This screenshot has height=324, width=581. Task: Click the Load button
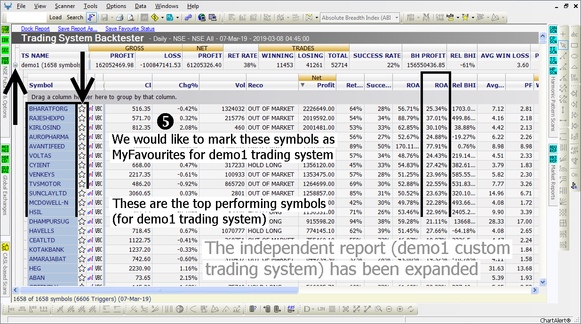(56, 17)
